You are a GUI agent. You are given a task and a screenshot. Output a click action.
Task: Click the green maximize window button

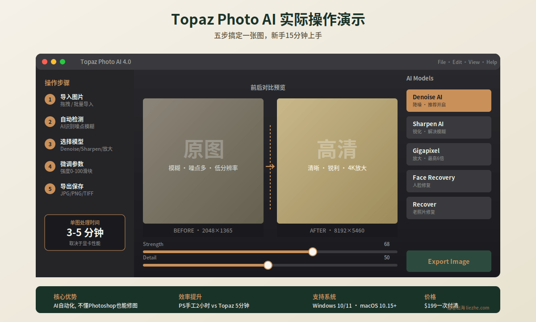(x=63, y=62)
